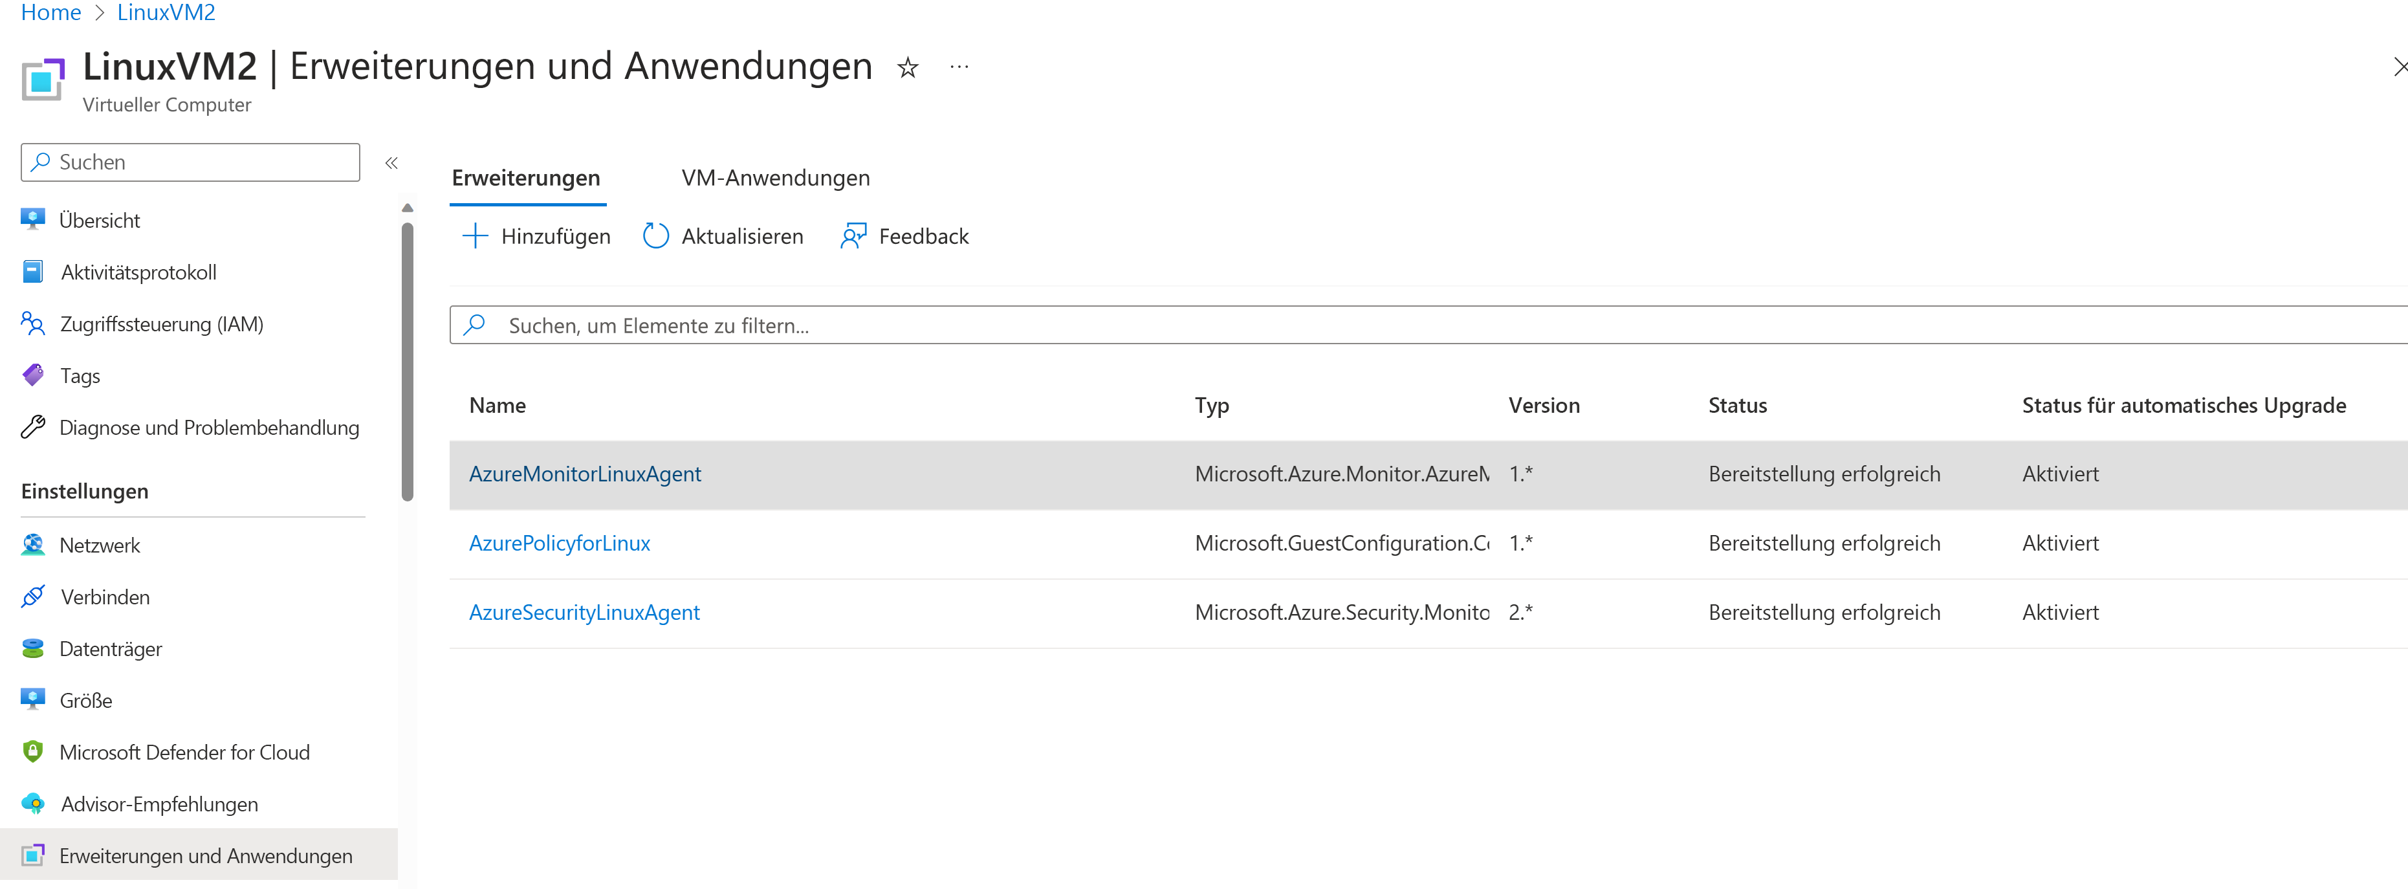Collapse the sidebar with double chevron
The image size is (2408, 889).
click(x=391, y=162)
